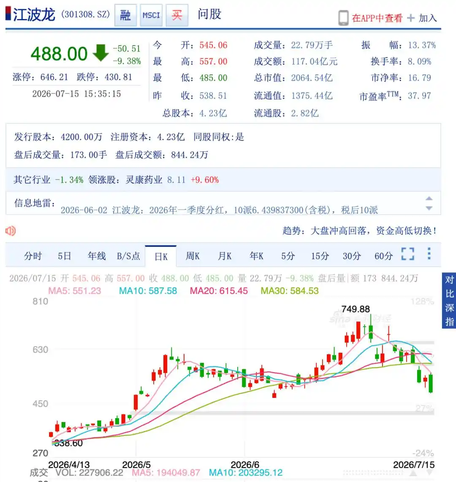Click the 成交量 22.79万手 value

coord(312,45)
